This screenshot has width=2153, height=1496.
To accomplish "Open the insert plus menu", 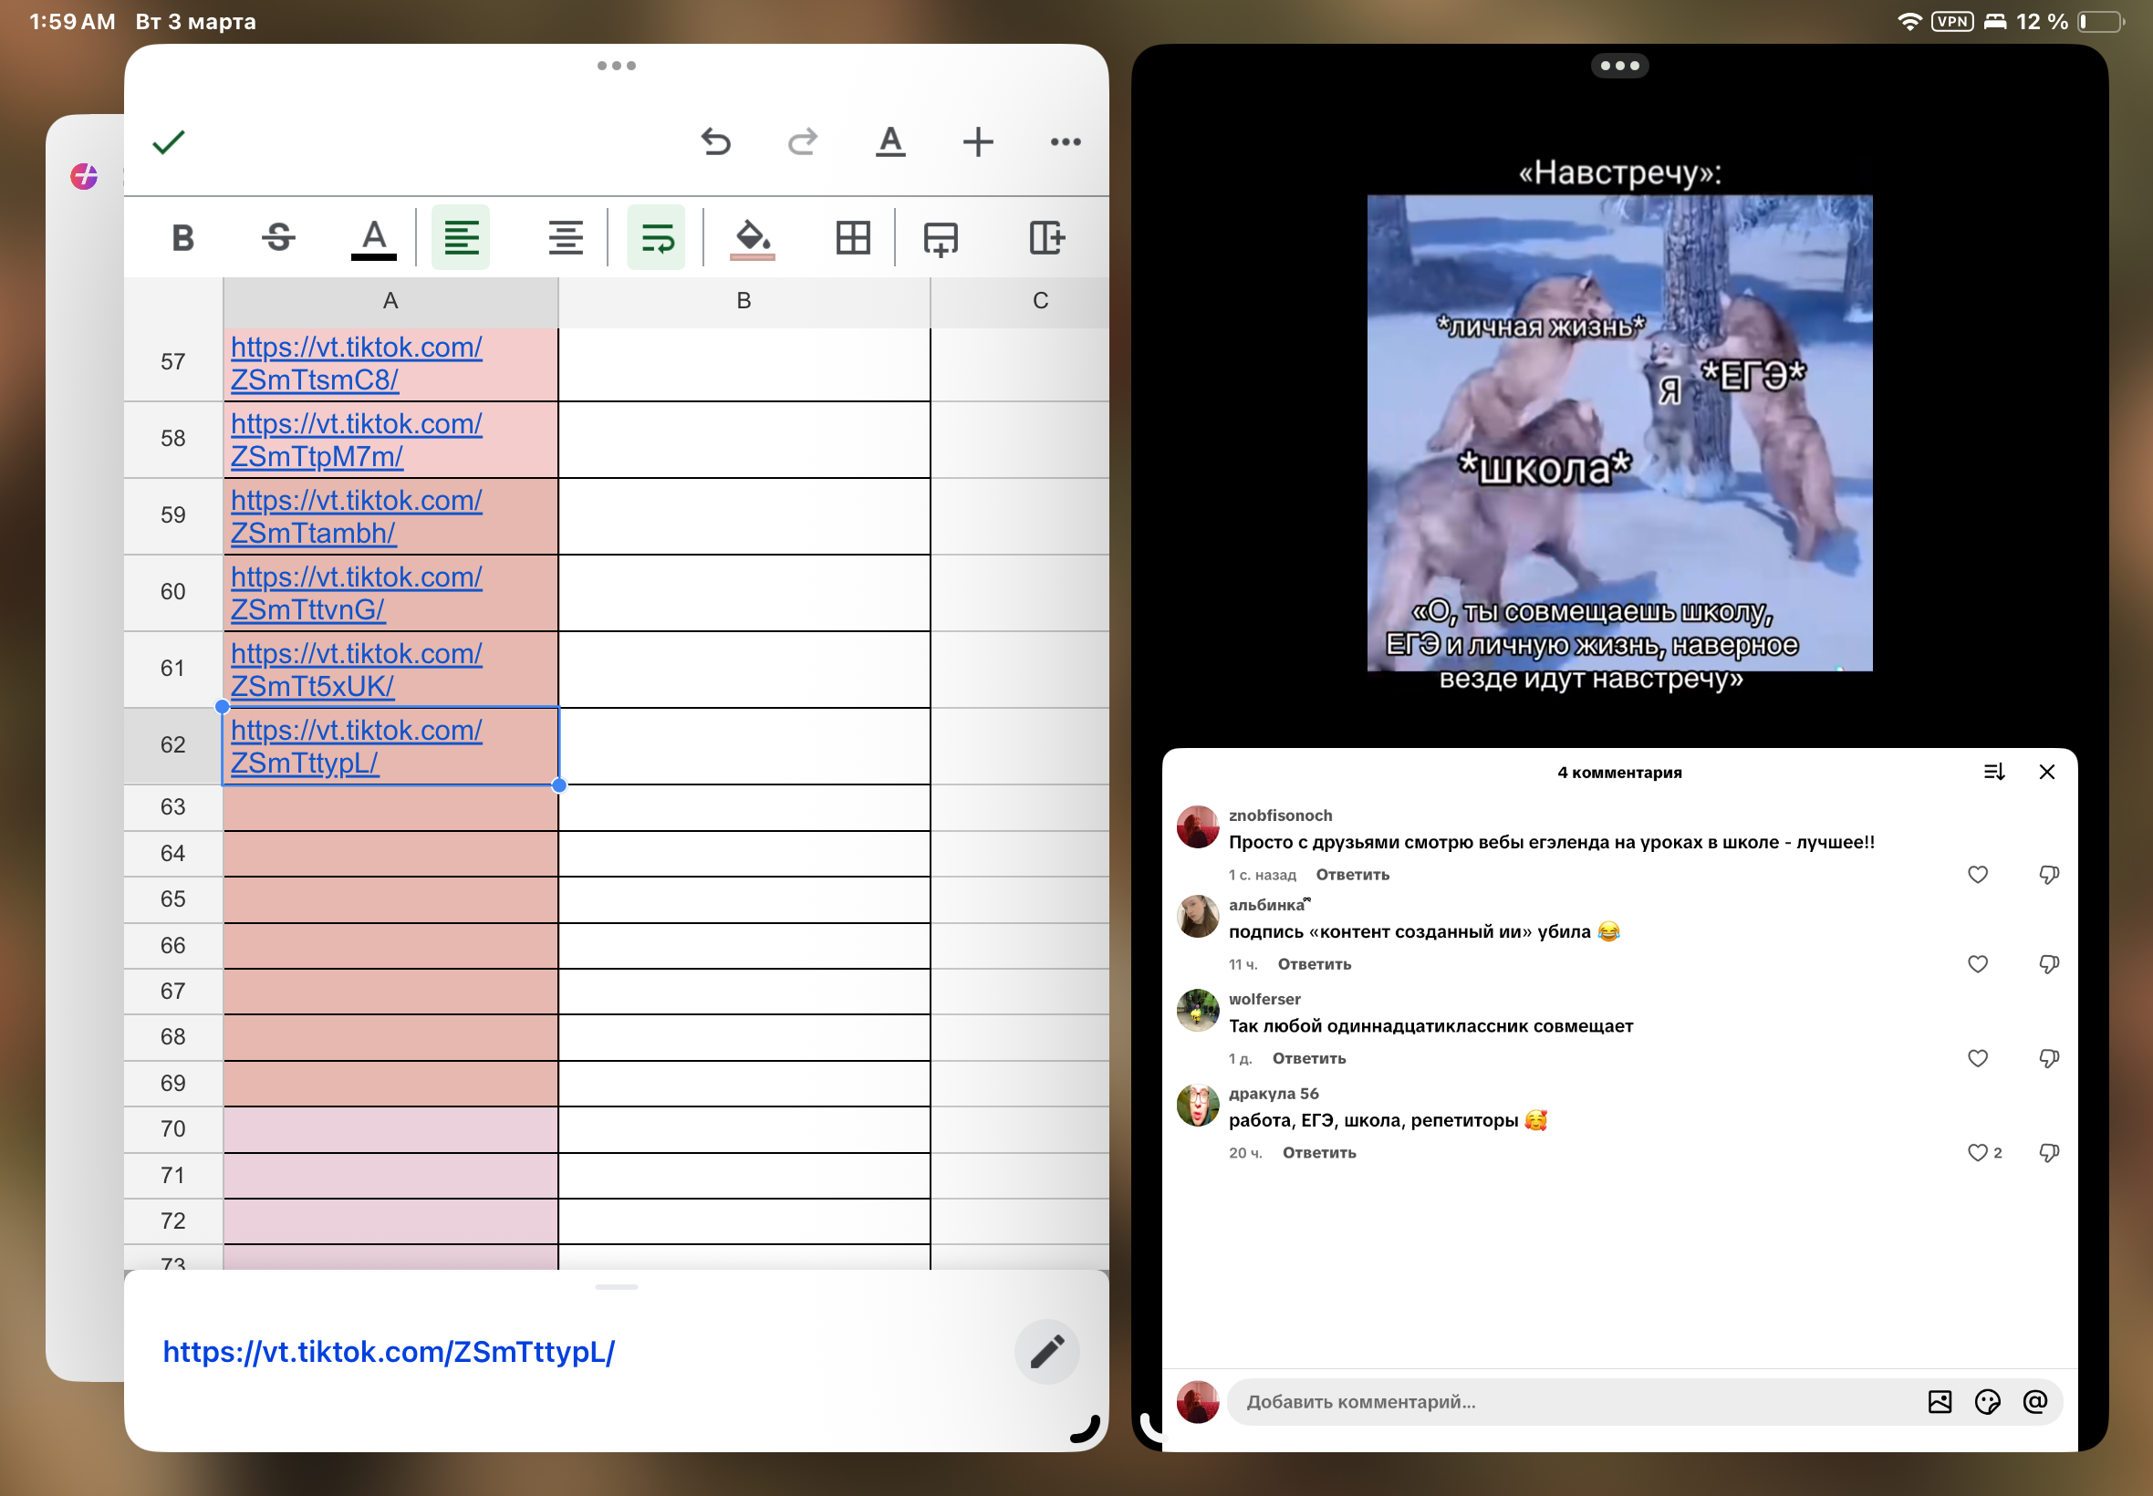I will (978, 142).
